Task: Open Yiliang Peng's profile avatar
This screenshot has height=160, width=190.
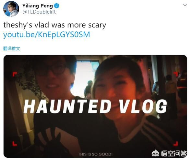Action: point(11,9)
